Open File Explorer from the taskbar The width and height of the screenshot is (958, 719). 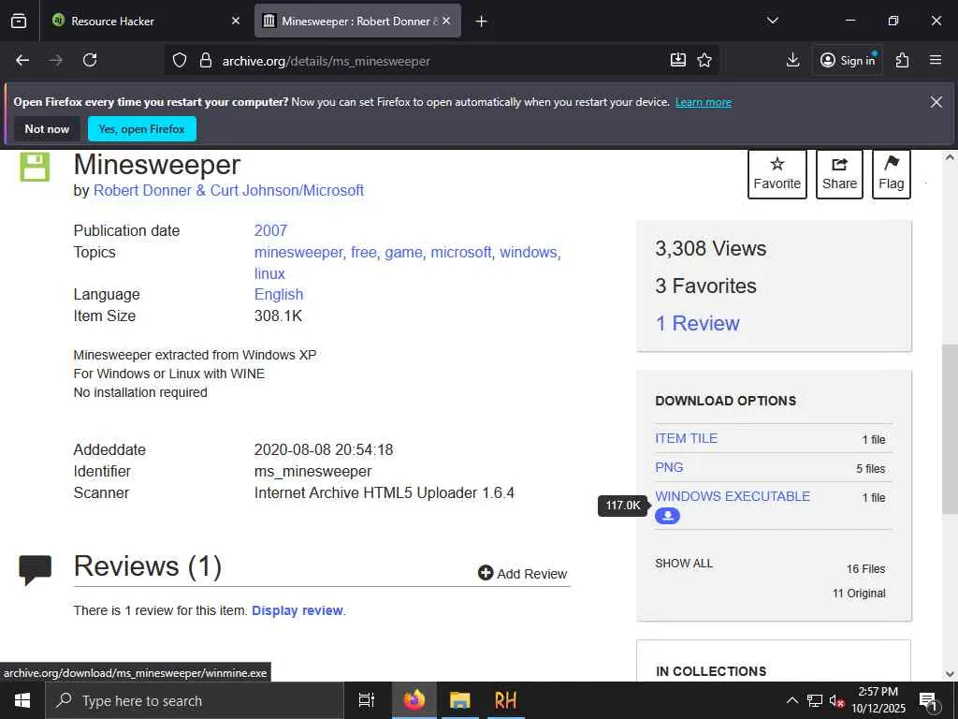(459, 700)
